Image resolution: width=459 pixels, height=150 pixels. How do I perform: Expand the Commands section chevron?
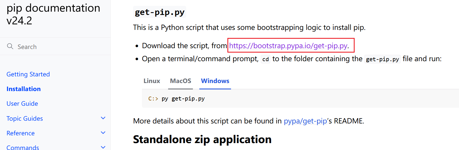click(x=103, y=147)
